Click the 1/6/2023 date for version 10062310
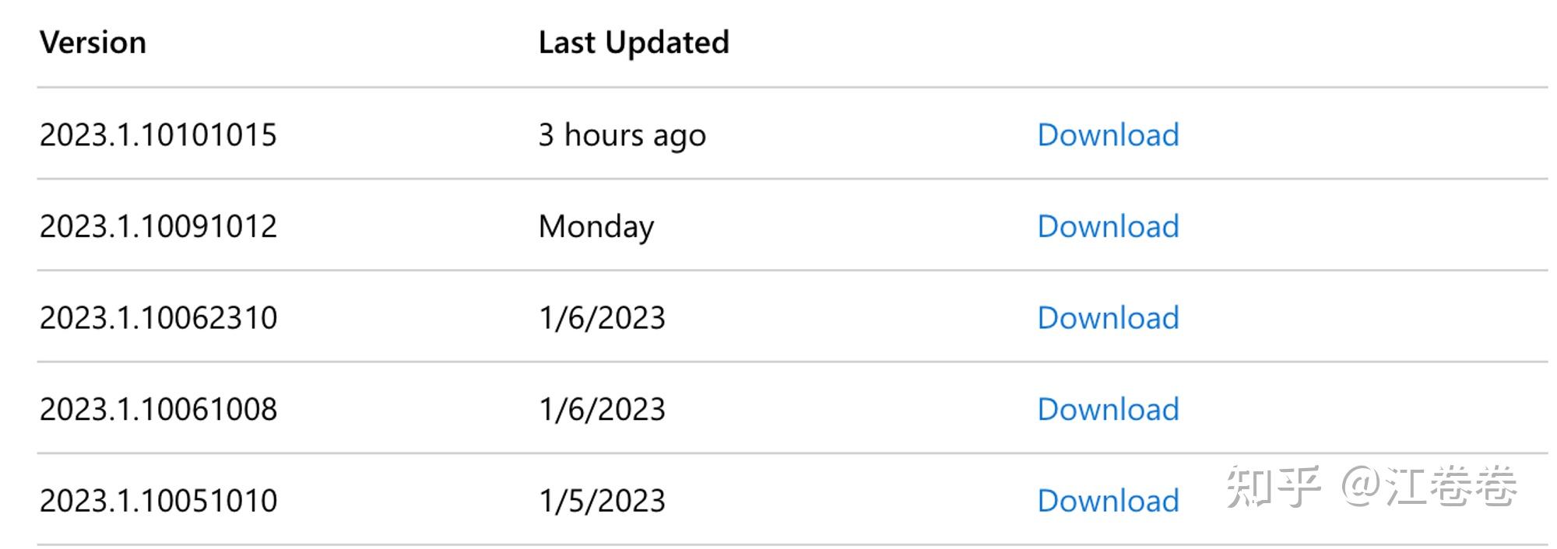The height and width of the screenshot is (549, 1557). pos(602,318)
